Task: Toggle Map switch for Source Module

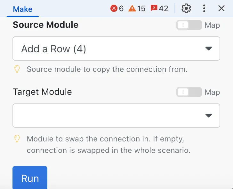Action: [189, 25]
